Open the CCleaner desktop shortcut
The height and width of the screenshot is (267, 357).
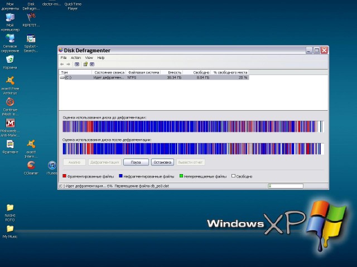coord(31,166)
